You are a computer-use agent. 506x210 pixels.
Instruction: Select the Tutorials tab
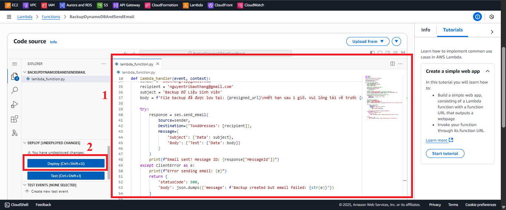click(x=453, y=30)
